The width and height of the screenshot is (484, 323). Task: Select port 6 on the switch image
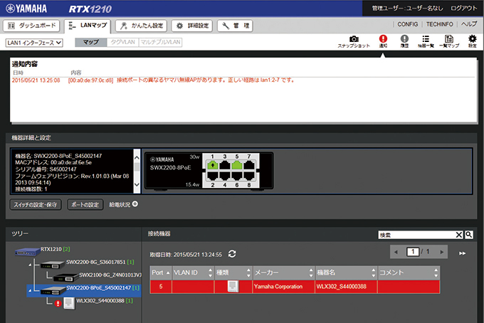click(x=237, y=176)
